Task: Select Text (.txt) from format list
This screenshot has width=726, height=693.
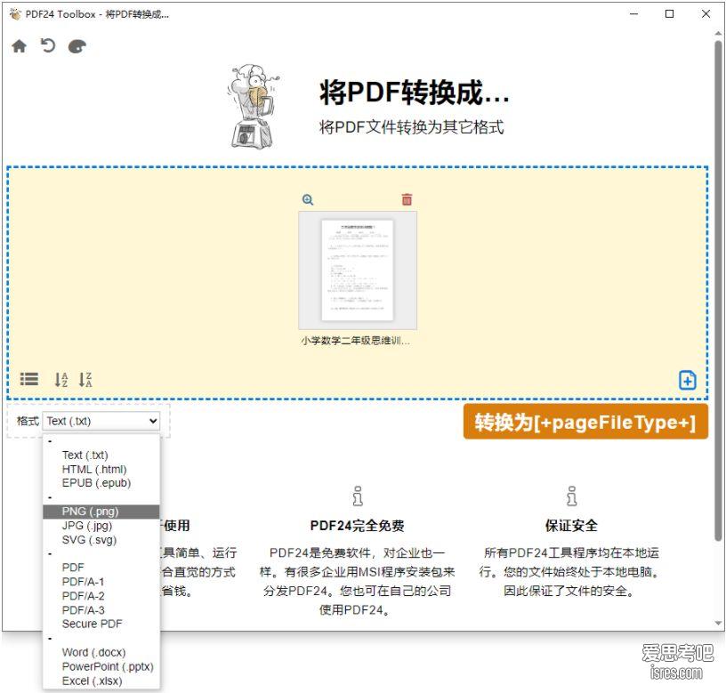Action: (x=101, y=455)
